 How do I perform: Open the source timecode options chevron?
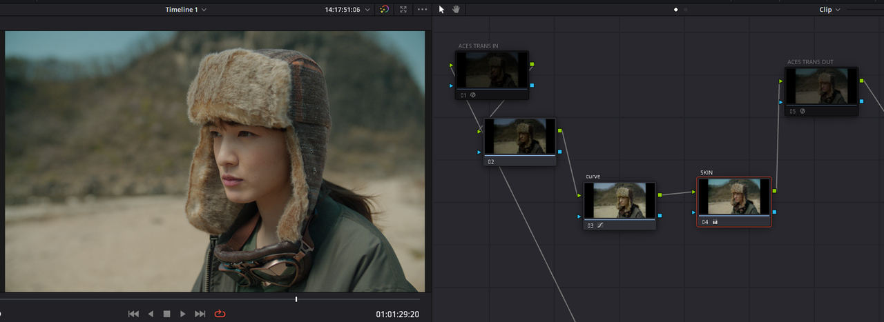pyautogui.click(x=367, y=10)
